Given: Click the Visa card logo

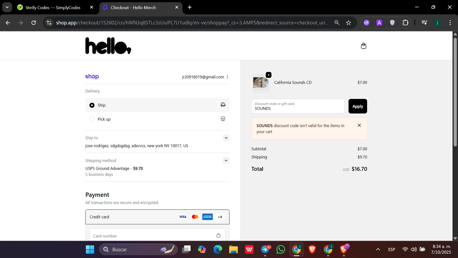Looking at the screenshot, I should coord(183,217).
